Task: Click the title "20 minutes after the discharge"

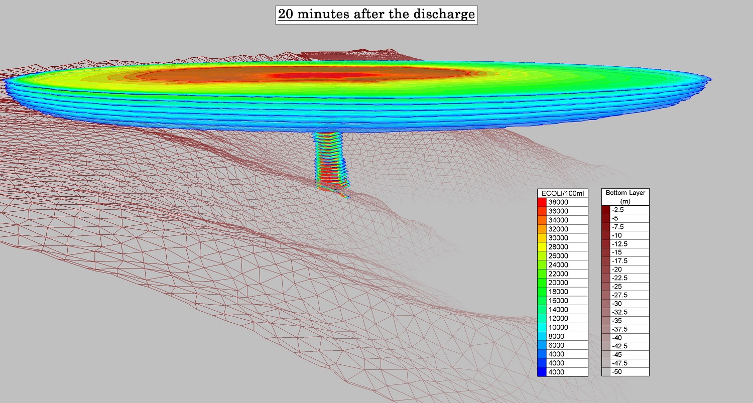Action: (376, 14)
